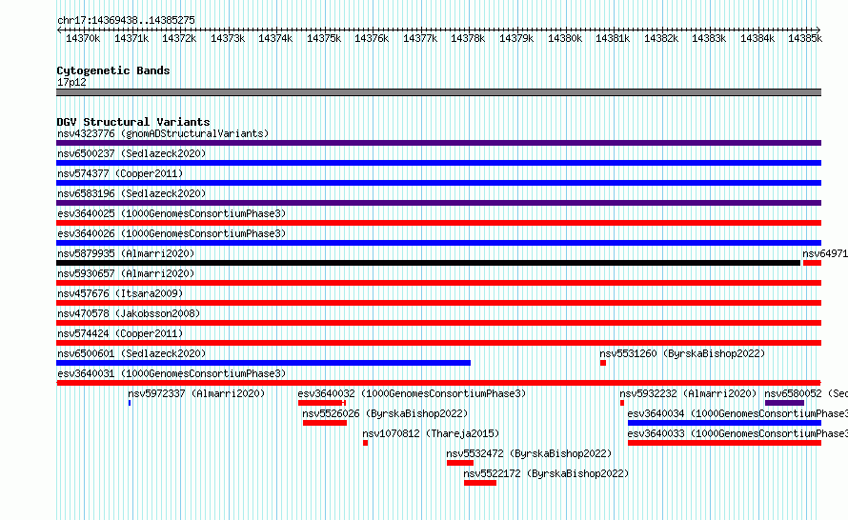Click the tiny blue nsv5972337 marker
The height and width of the screenshot is (520, 848).
coord(130,403)
